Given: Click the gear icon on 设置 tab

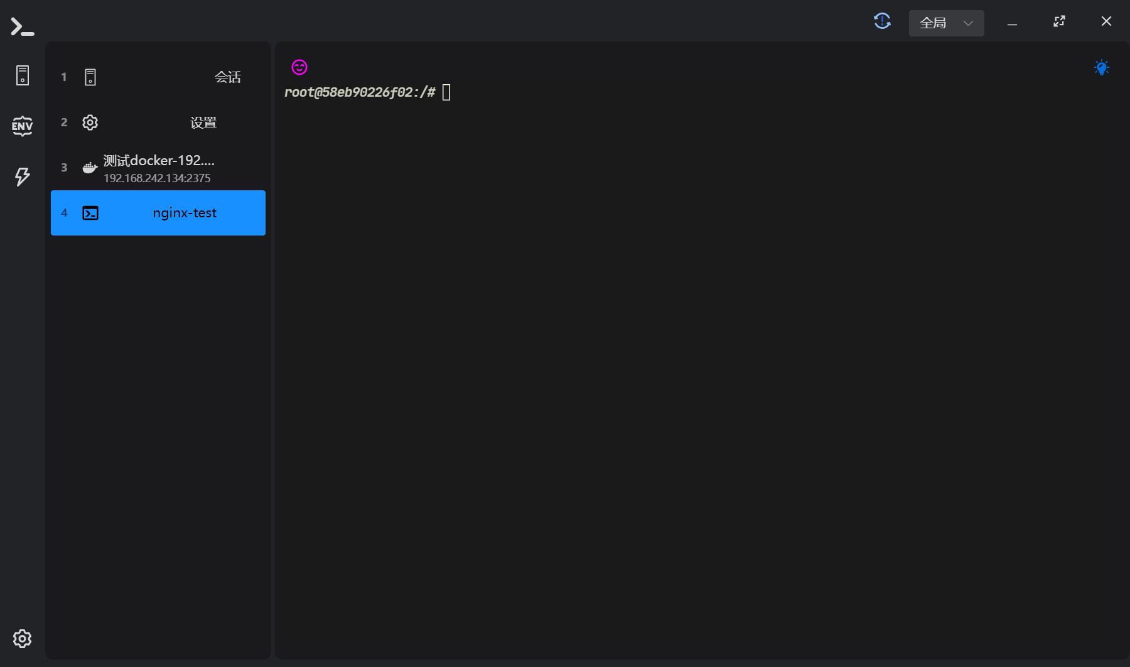Looking at the screenshot, I should coord(90,122).
